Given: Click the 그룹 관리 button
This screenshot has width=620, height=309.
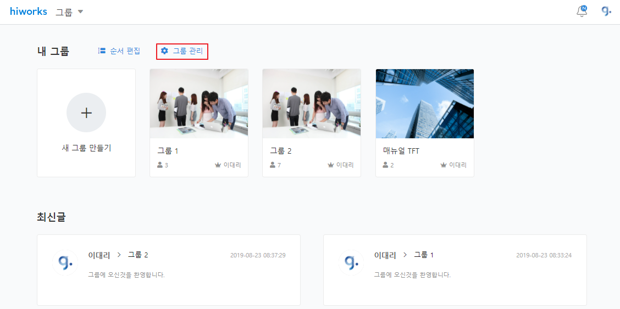Looking at the screenshot, I should pos(187,51).
